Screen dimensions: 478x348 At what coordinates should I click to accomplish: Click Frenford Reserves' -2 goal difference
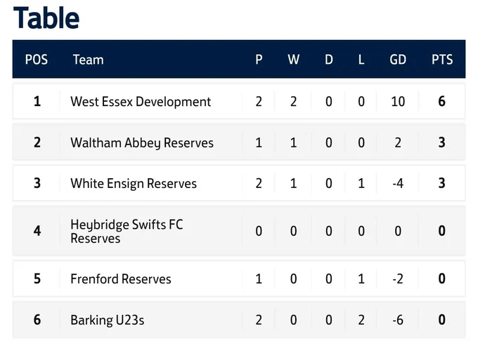pyautogui.click(x=398, y=279)
